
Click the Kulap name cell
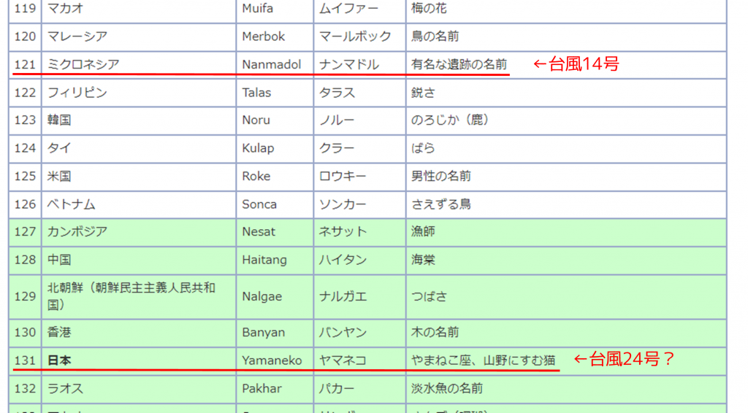(258, 148)
